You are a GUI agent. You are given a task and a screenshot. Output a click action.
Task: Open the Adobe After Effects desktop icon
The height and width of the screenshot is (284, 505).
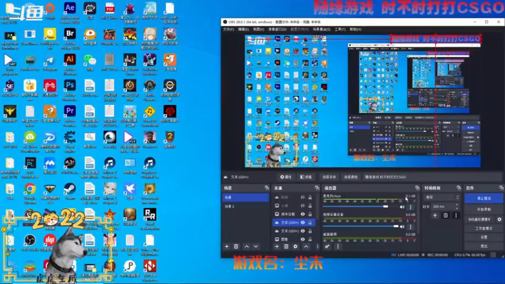[70, 13]
